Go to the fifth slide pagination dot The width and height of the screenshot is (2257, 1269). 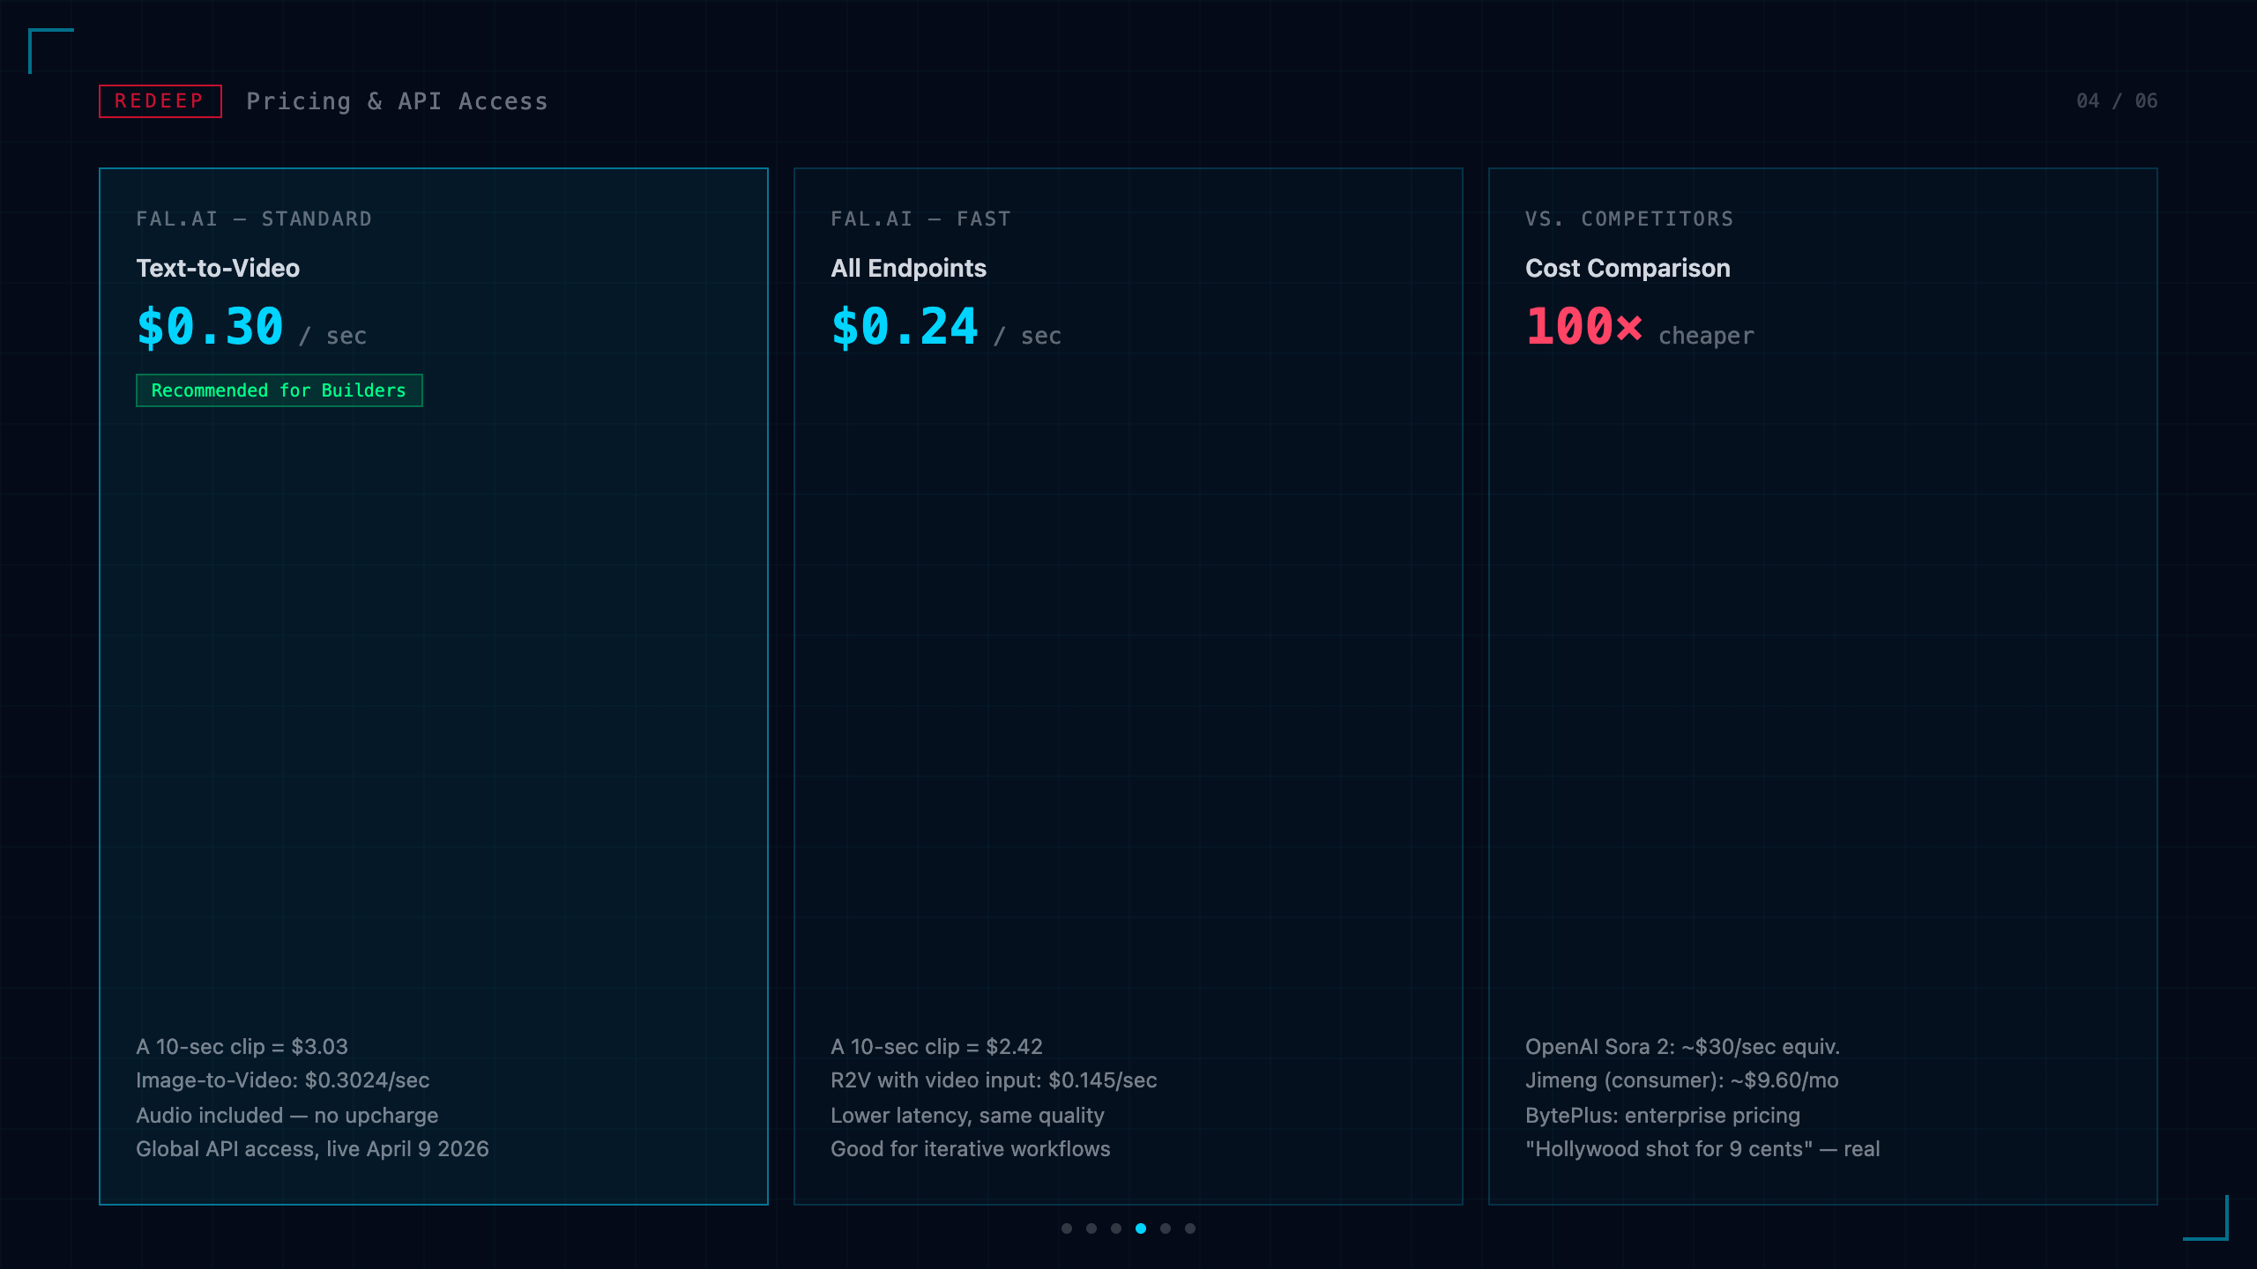1166,1228
